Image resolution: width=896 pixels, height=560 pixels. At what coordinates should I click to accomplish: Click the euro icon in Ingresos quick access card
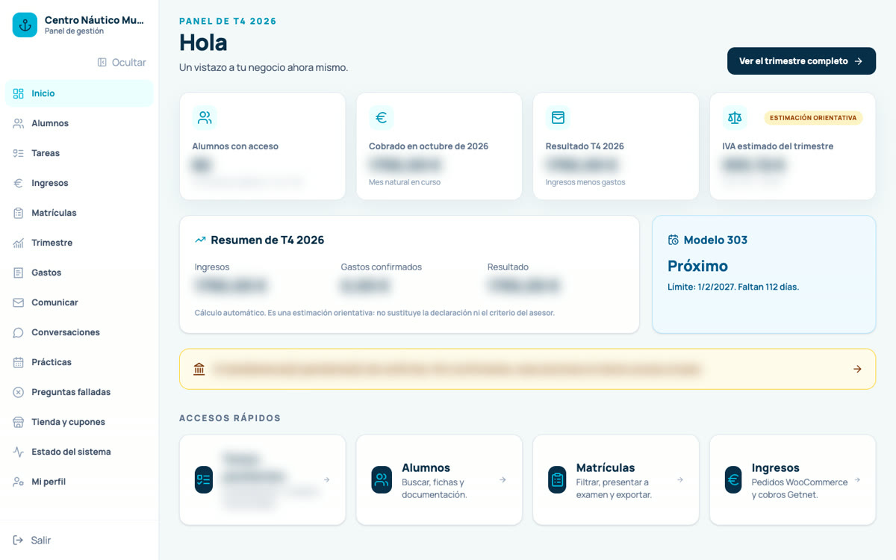click(733, 479)
